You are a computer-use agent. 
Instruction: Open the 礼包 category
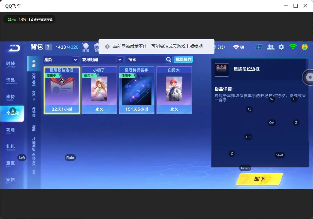(11, 147)
